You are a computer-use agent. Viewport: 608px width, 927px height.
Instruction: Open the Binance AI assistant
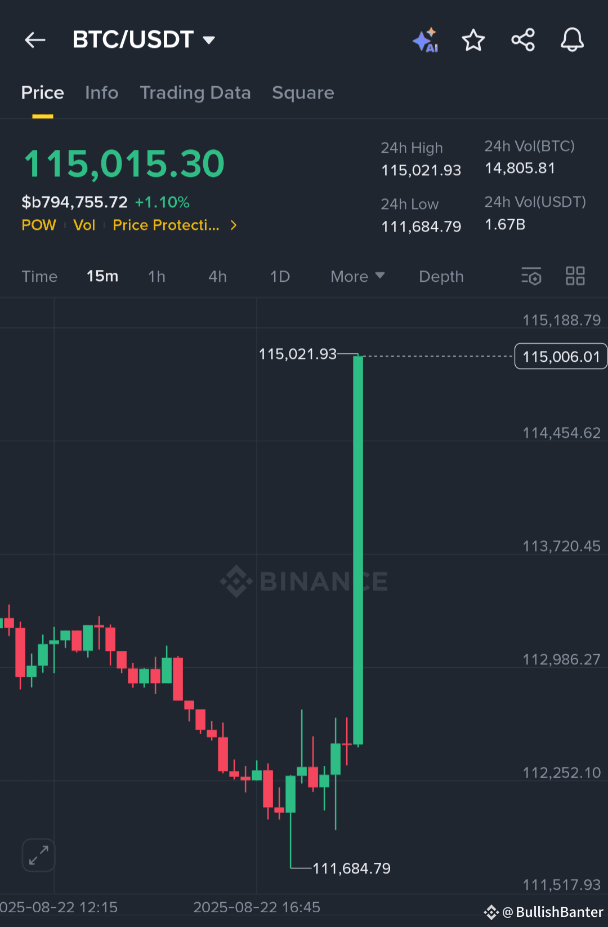click(x=426, y=40)
